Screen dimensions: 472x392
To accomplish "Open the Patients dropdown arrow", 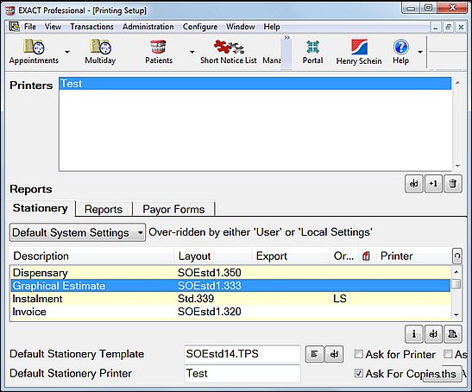I will point(192,52).
